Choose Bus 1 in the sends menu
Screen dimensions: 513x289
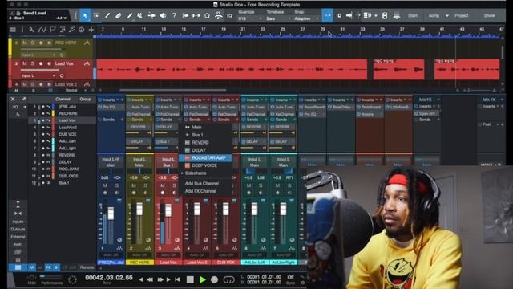coord(197,135)
